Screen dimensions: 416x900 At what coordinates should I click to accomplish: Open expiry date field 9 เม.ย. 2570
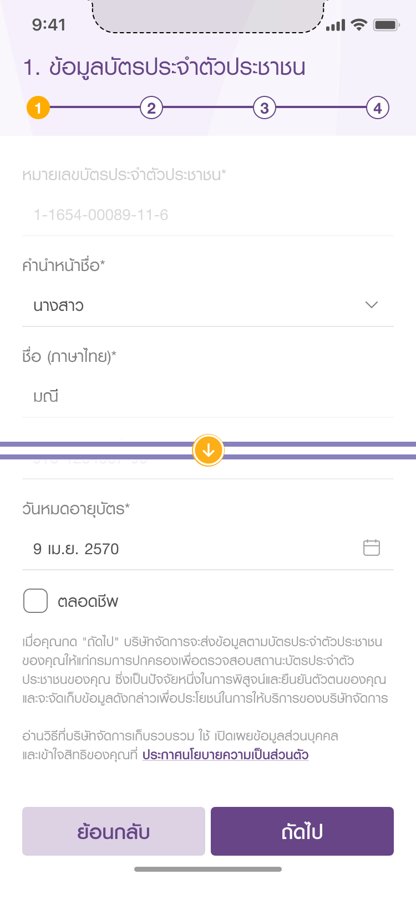189,549
